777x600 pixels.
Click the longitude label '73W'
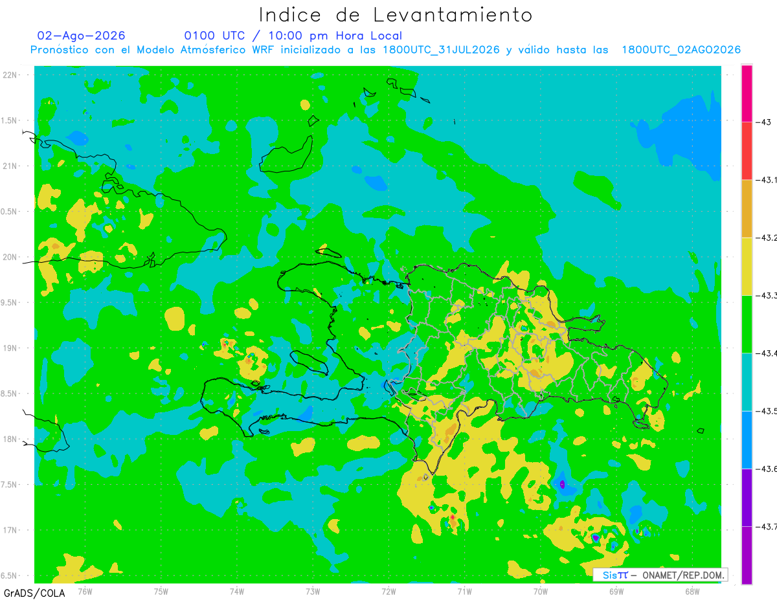[313, 592]
